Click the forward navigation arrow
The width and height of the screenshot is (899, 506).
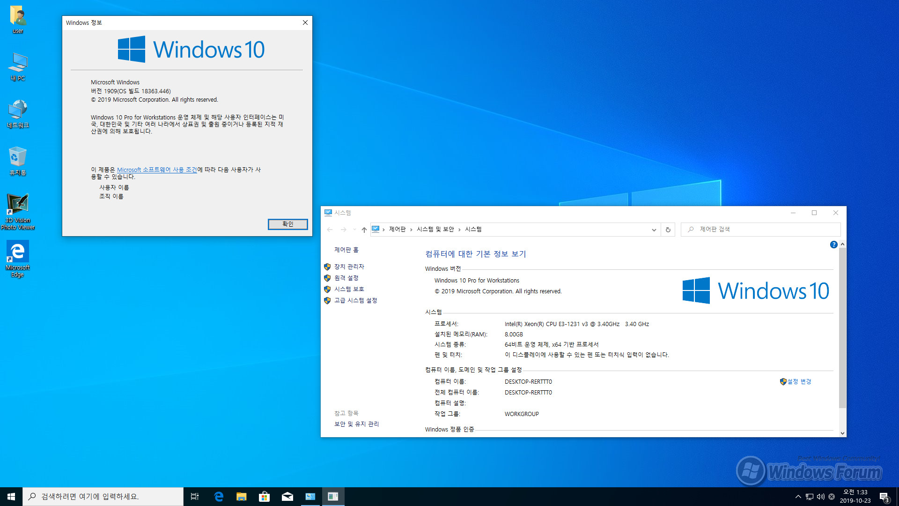tap(343, 230)
